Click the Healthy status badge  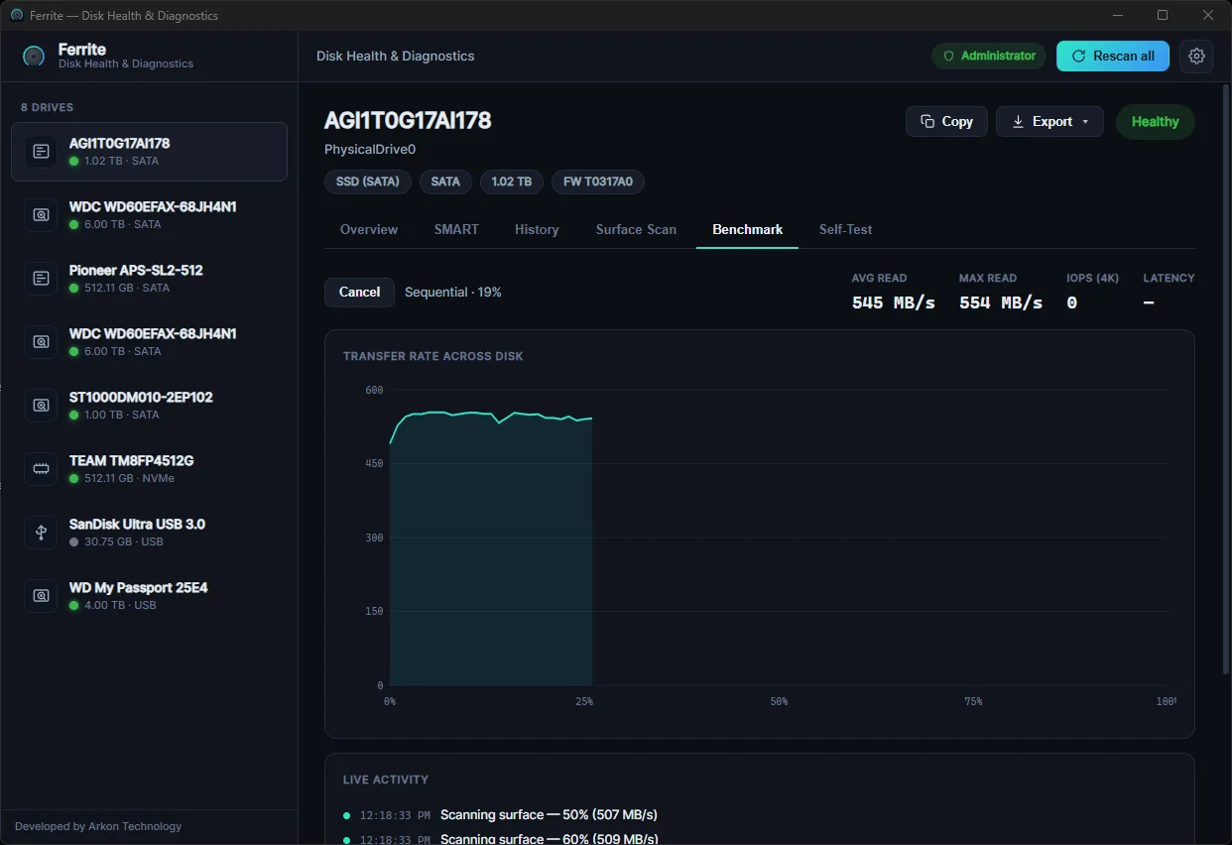point(1156,122)
